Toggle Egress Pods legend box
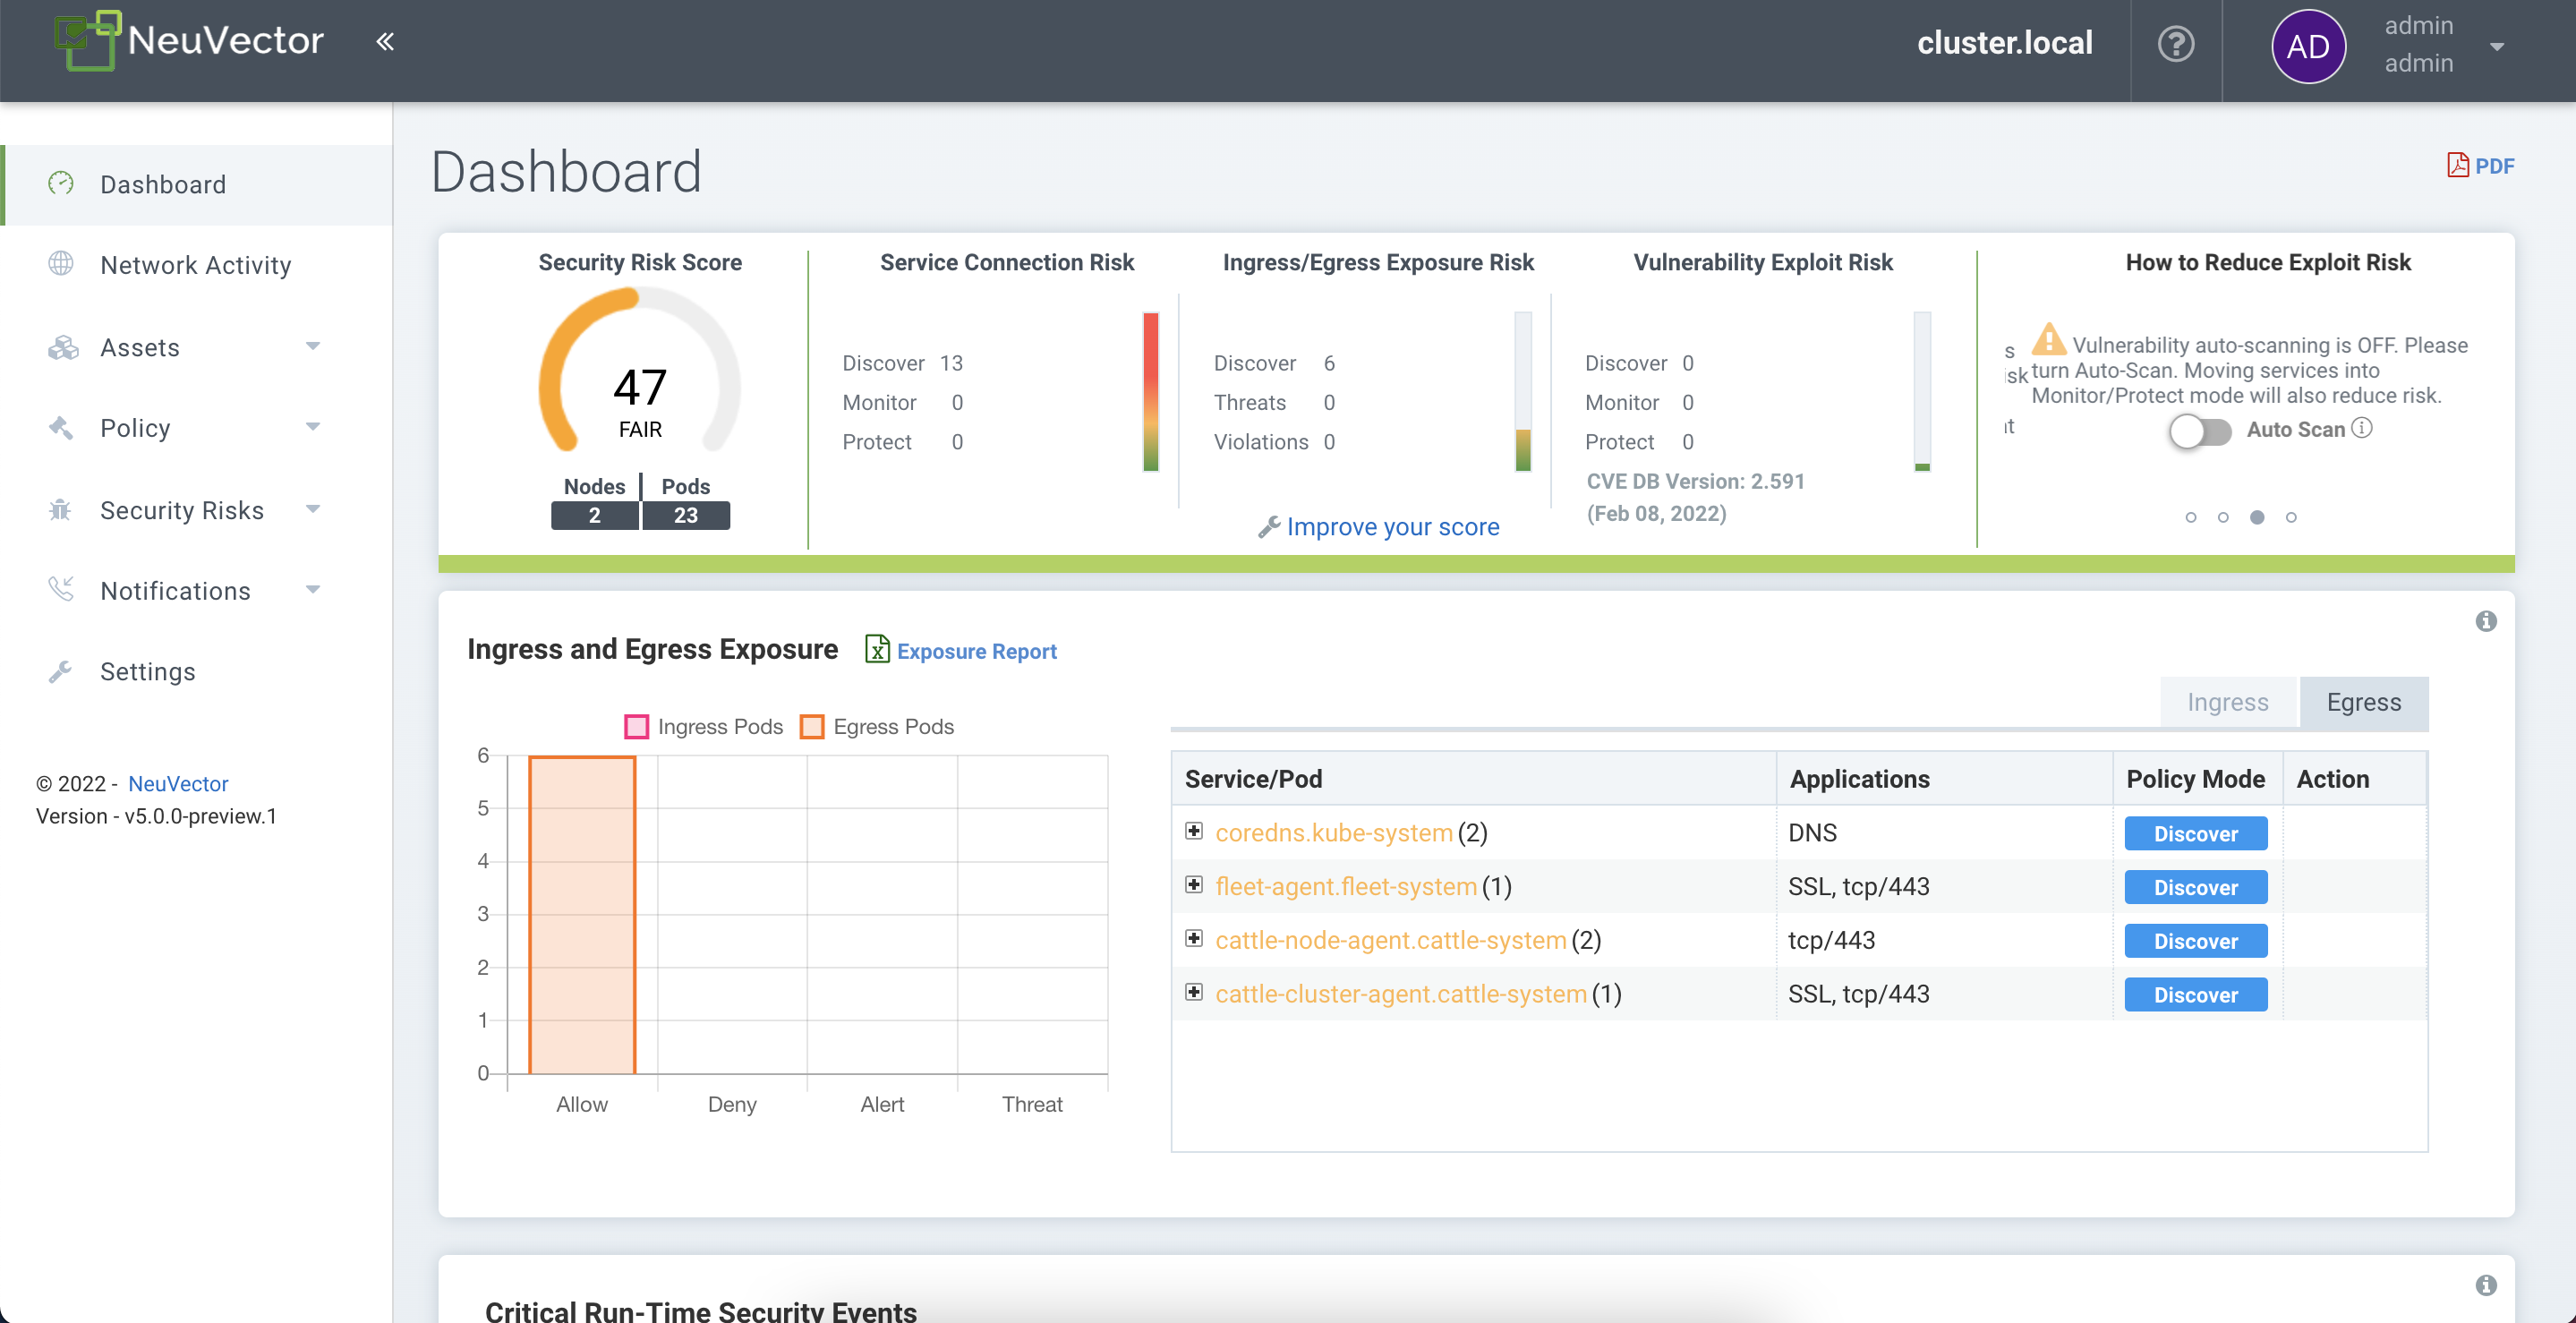This screenshot has height=1323, width=2576. click(x=812, y=727)
